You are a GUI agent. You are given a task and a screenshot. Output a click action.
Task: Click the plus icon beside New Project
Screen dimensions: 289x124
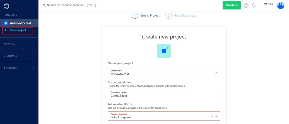6,30
